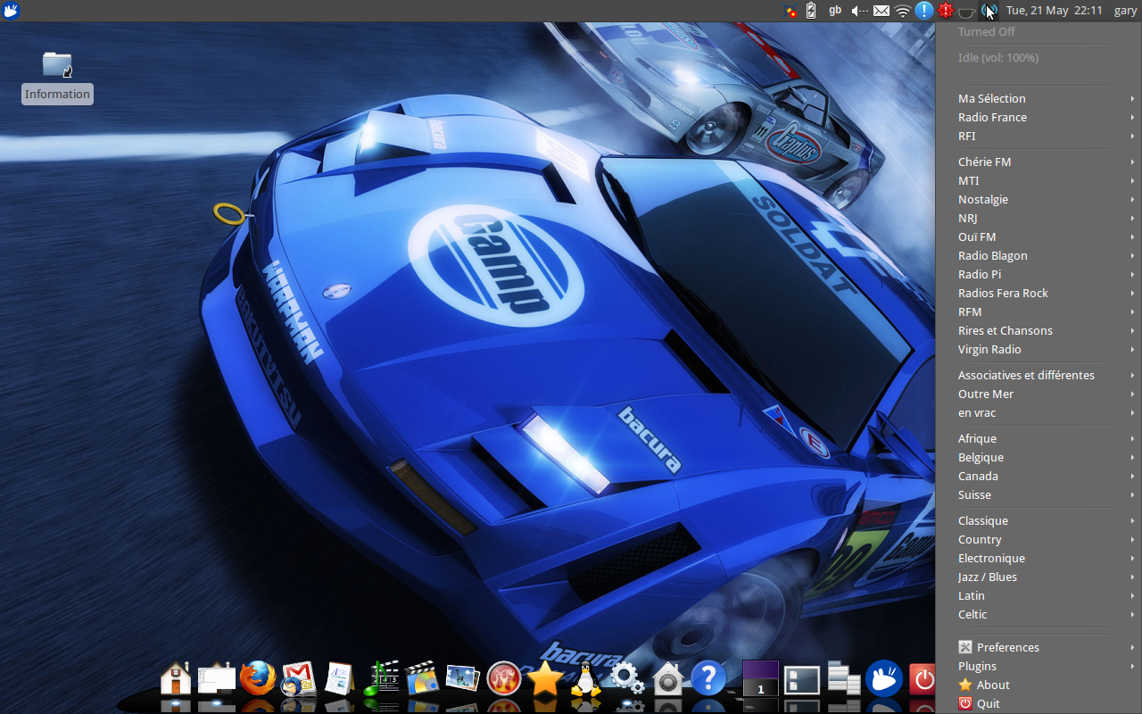
Task: Switch to workspace 1 in dock
Action: coord(760,680)
